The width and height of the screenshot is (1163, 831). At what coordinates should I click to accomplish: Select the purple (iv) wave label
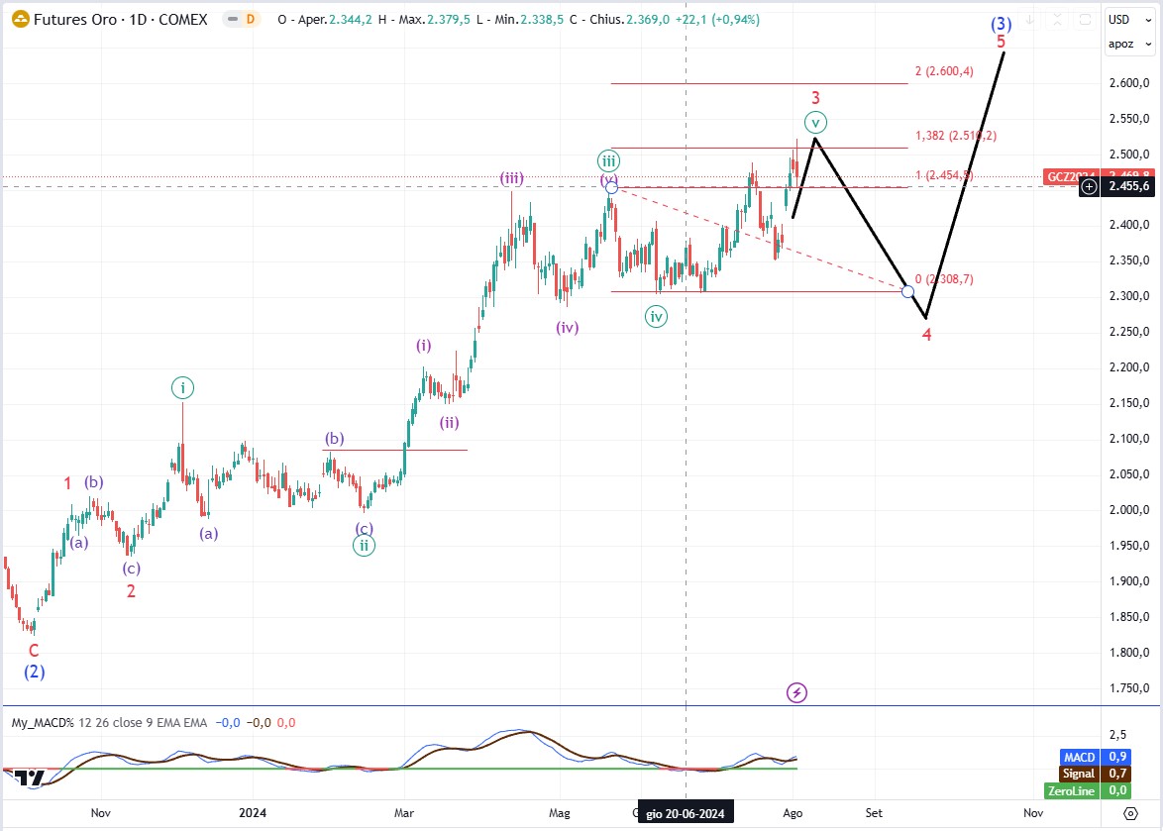coord(568,327)
